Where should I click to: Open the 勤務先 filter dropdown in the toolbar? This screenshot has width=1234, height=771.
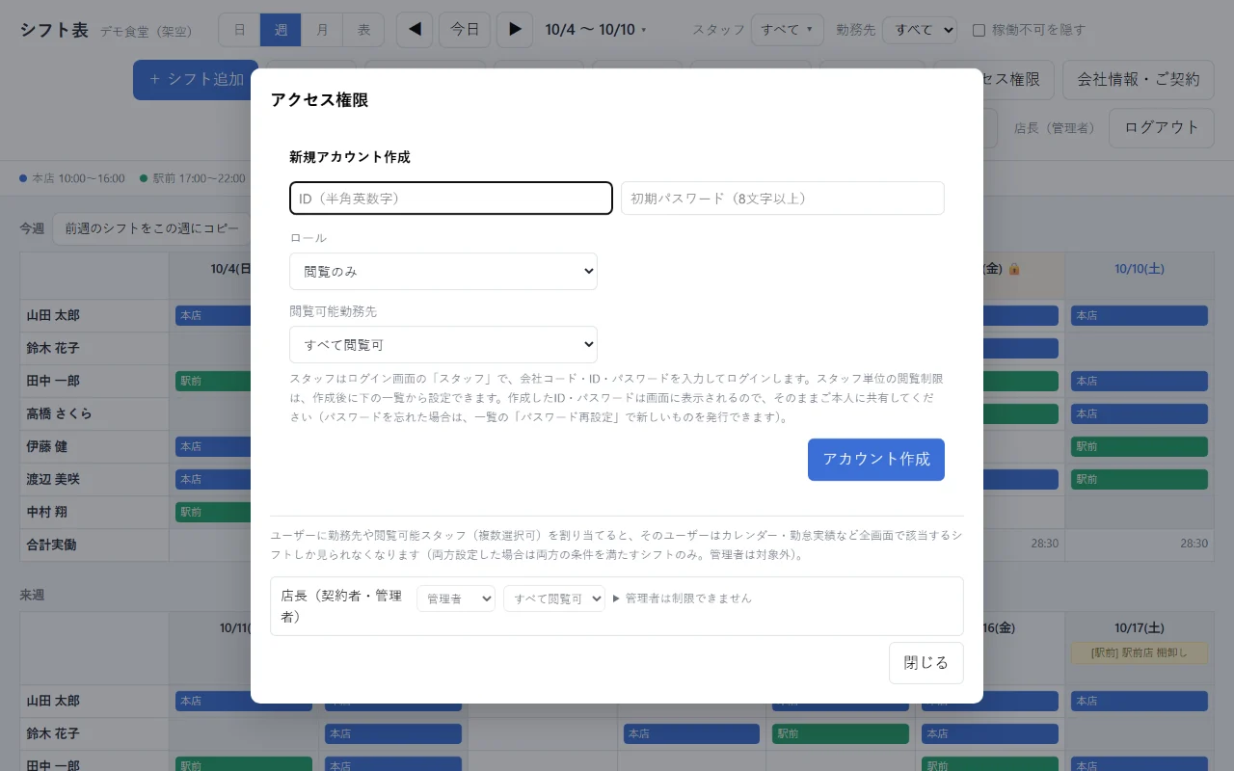click(920, 30)
